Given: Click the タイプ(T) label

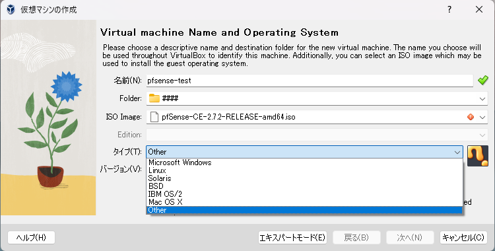Looking at the screenshot, I should (x=127, y=152).
